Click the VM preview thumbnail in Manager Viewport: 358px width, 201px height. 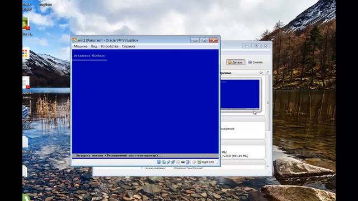click(240, 94)
